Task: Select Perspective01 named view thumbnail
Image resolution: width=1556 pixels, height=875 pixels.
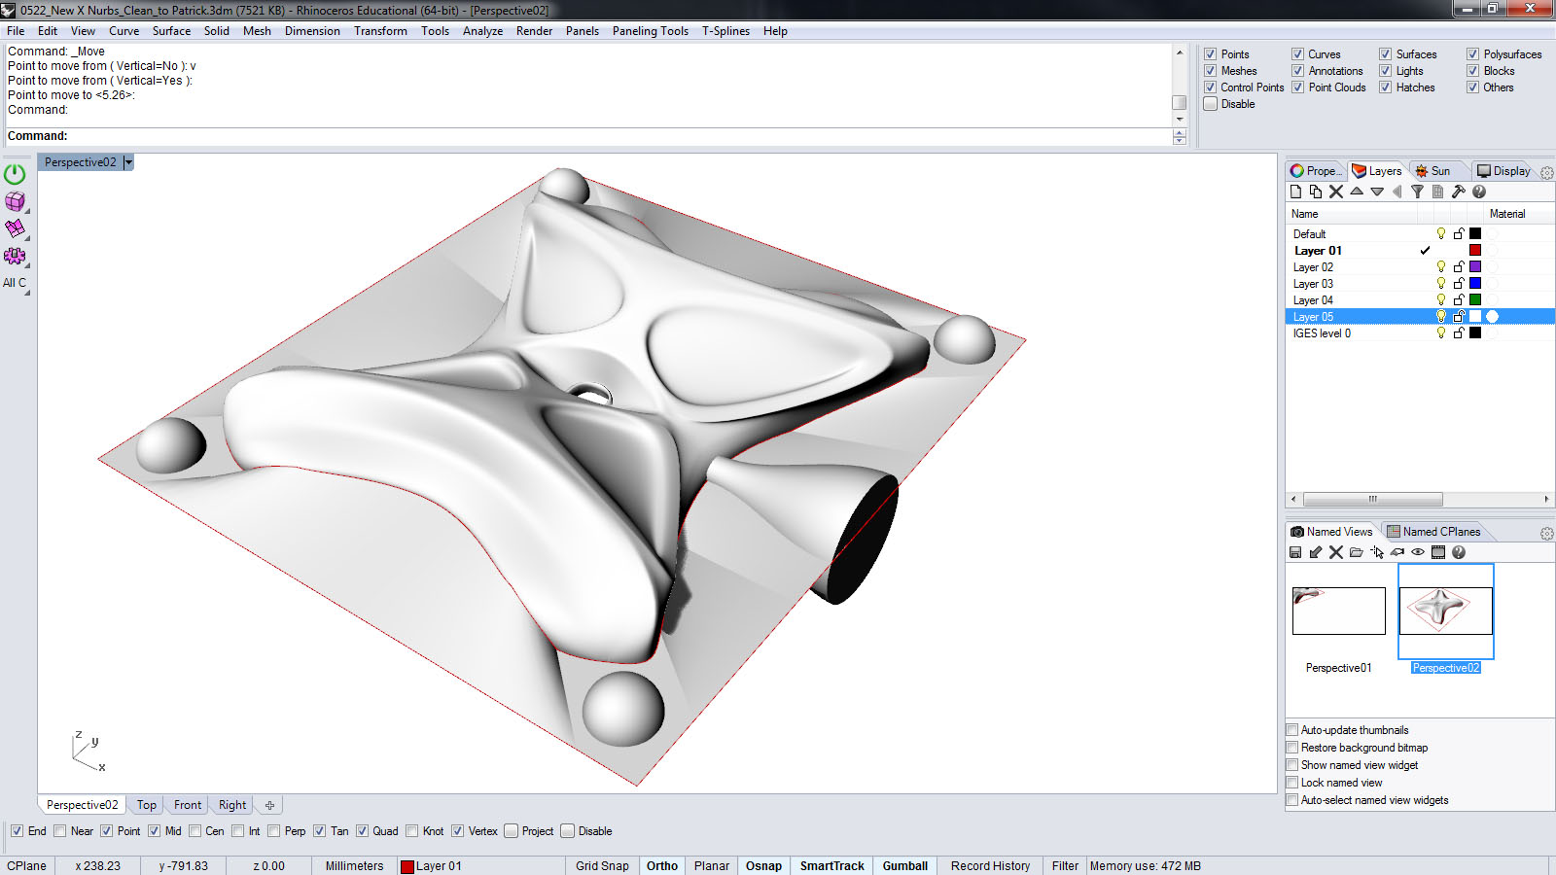Action: pyautogui.click(x=1339, y=611)
